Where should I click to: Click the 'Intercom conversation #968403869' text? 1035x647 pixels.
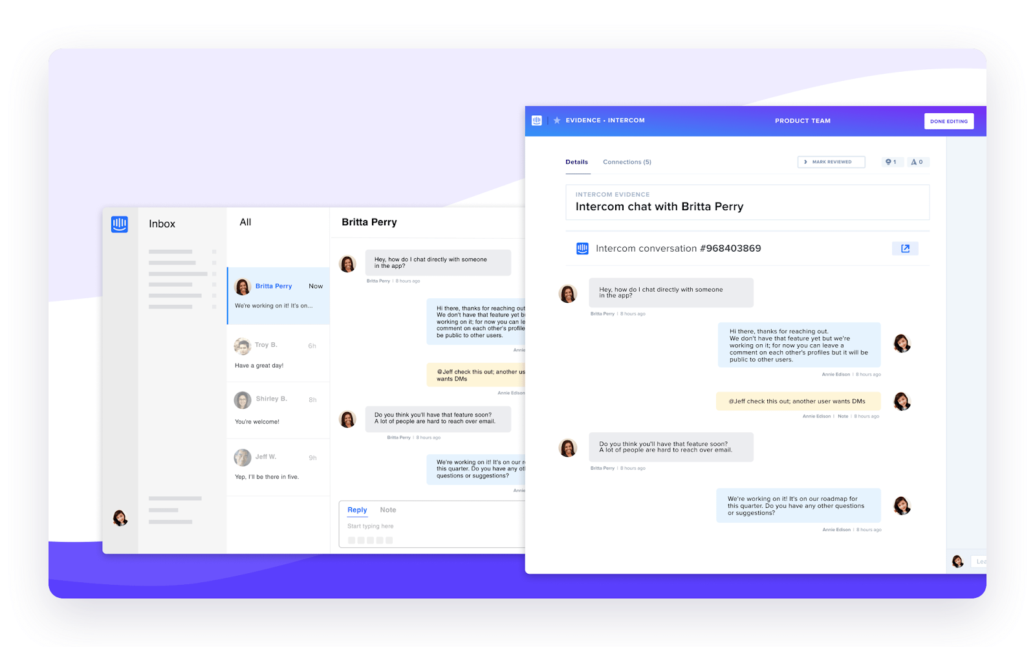pyautogui.click(x=678, y=248)
